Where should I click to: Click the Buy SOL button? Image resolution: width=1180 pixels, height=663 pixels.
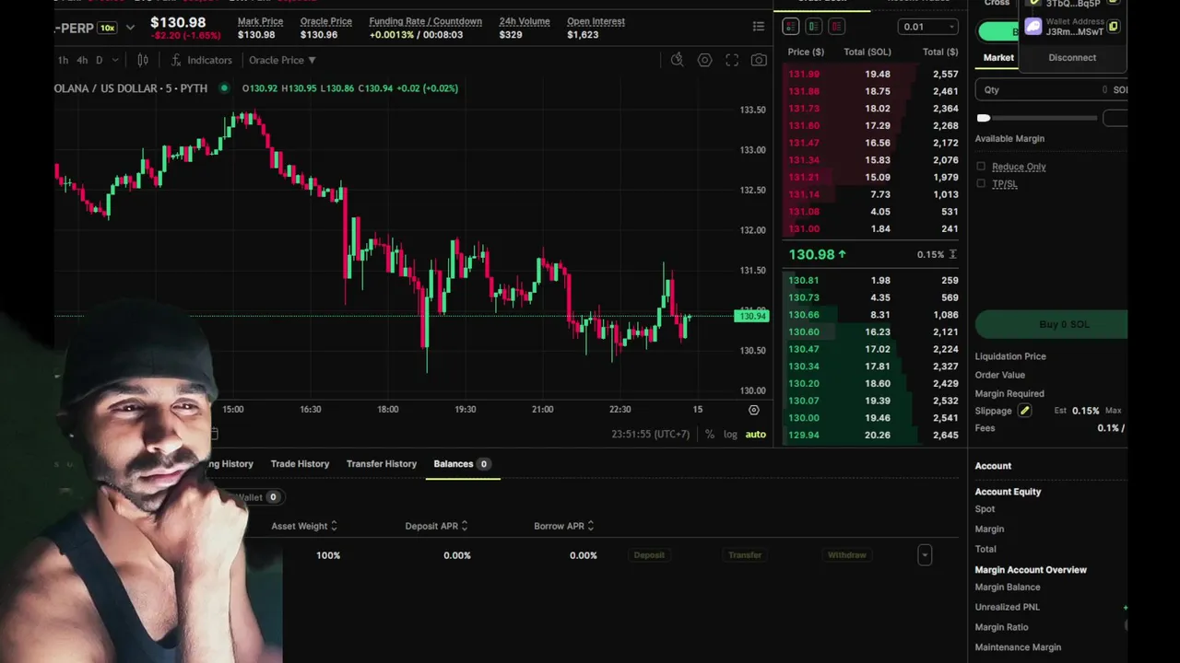[x=1051, y=324]
